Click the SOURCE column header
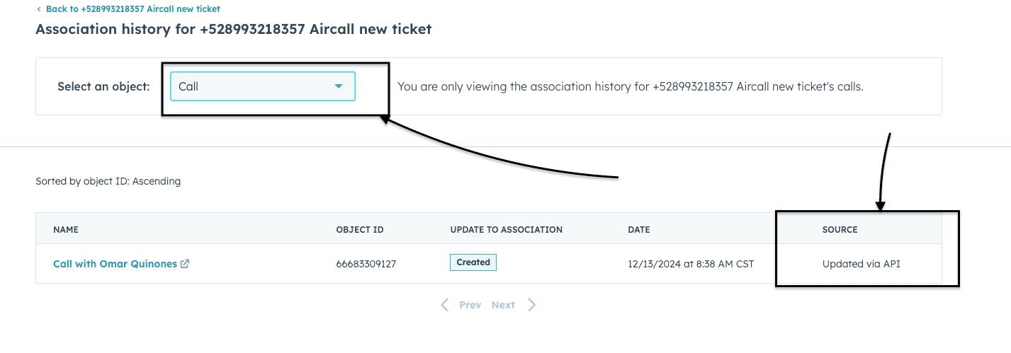The width and height of the screenshot is (1011, 353). click(x=840, y=230)
